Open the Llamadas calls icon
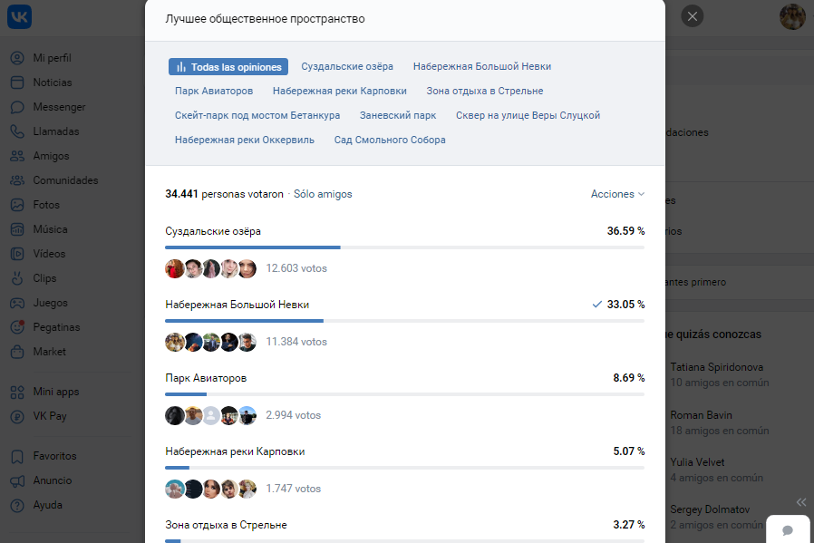This screenshot has height=543, width=814. click(x=17, y=131)
